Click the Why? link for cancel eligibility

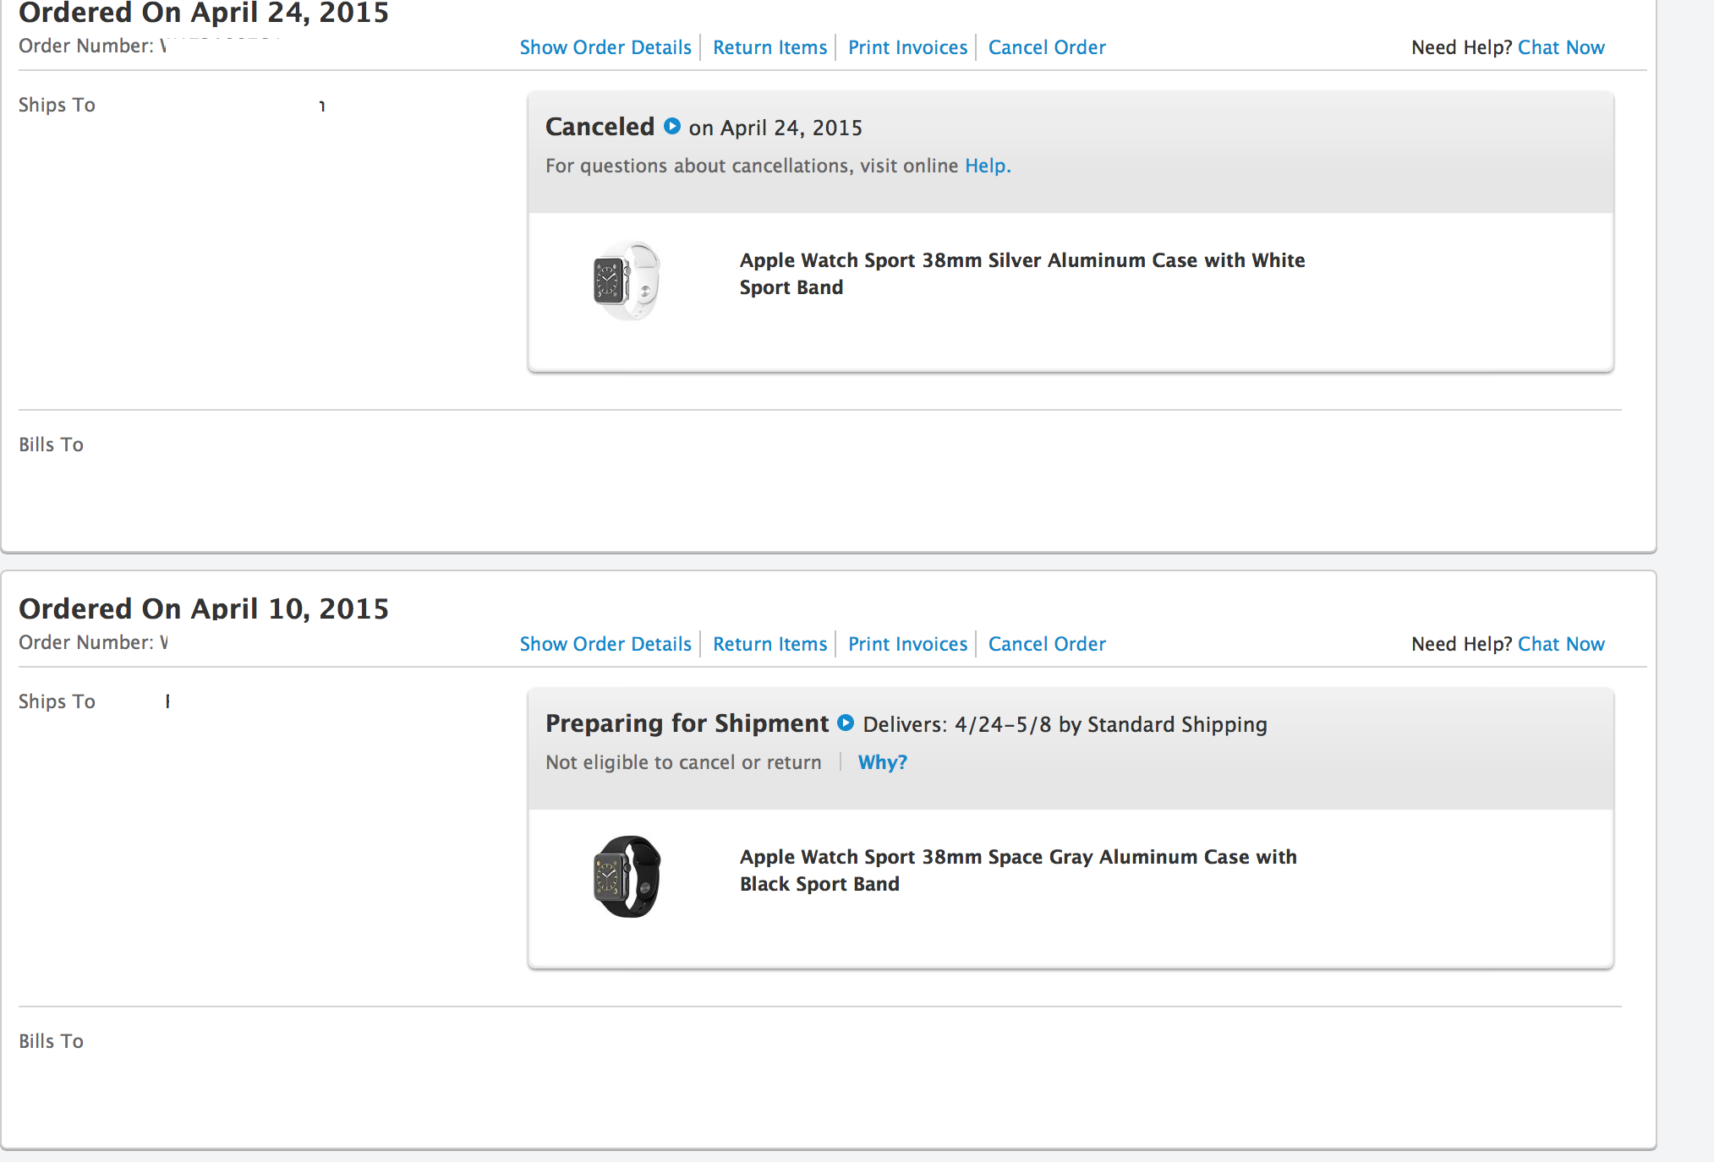coord(882,762)
